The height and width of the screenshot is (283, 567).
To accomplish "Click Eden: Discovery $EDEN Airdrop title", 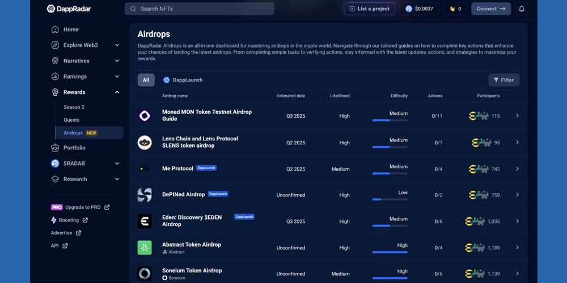I will tap(192, 221).
